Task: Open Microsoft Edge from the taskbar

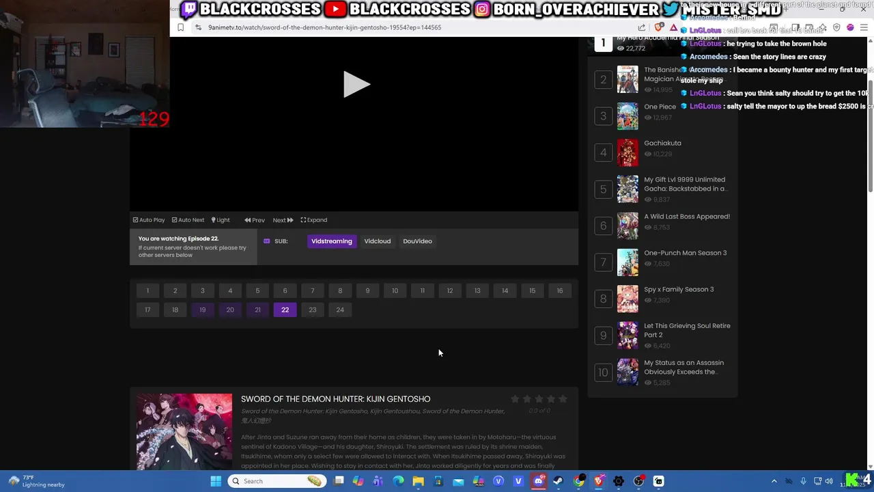Action: click(398, 481)
